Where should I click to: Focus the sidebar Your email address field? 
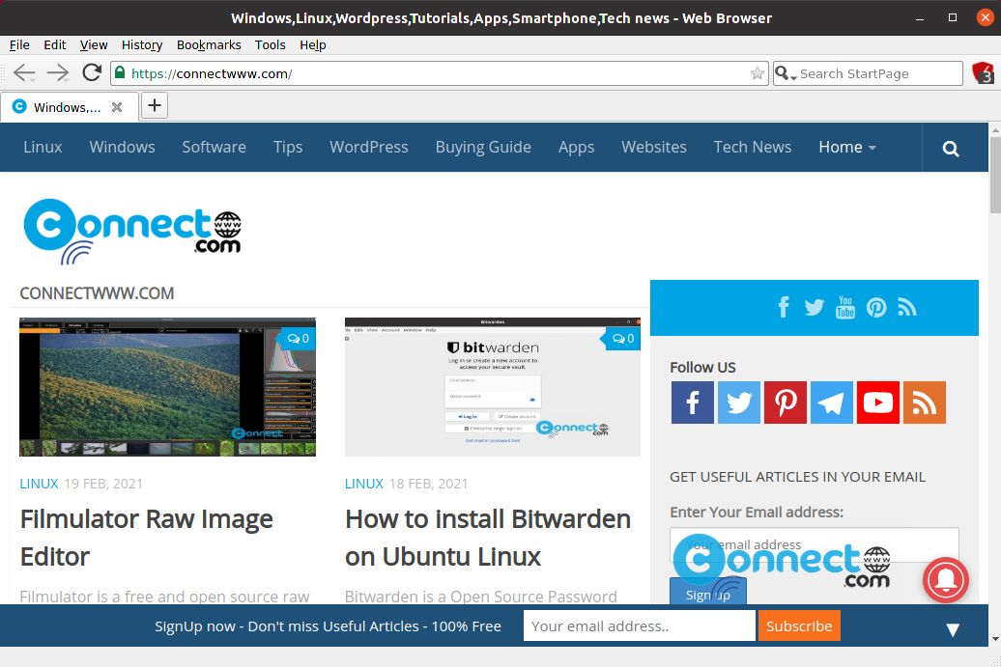pyautogui.click(x=814, y=544)
